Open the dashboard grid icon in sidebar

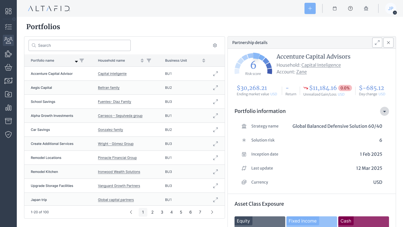coord(8,11)
